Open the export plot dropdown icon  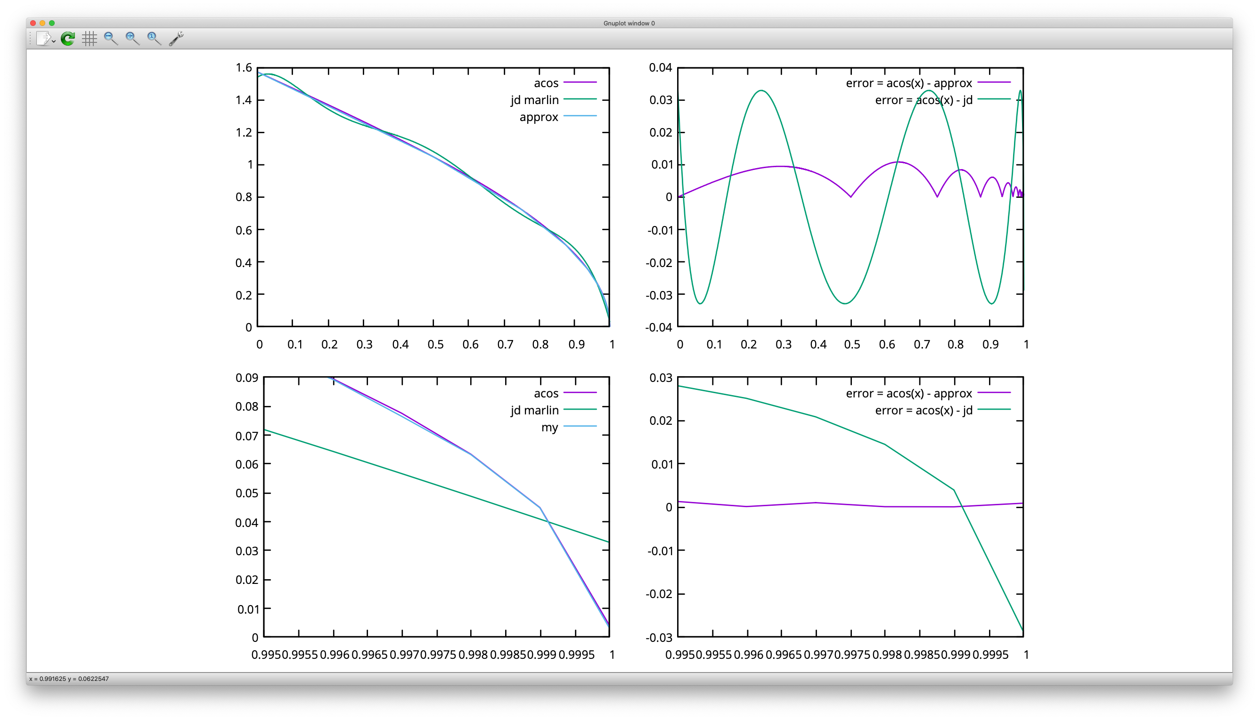(46, 38)
